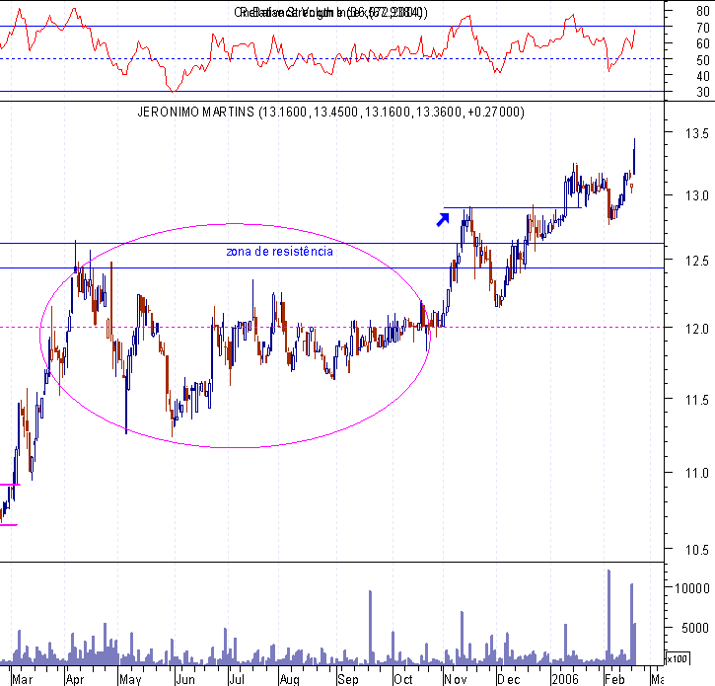
Task: Click the Dec month label
Action: 509,679
